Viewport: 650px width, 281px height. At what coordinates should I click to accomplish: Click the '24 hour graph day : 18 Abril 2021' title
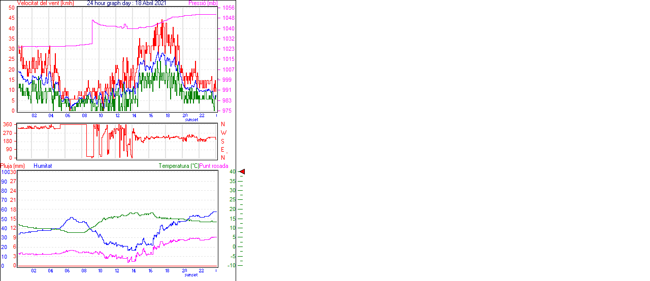click(126, 3)
